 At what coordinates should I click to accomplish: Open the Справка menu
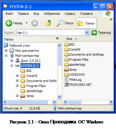tap(86, 14)
